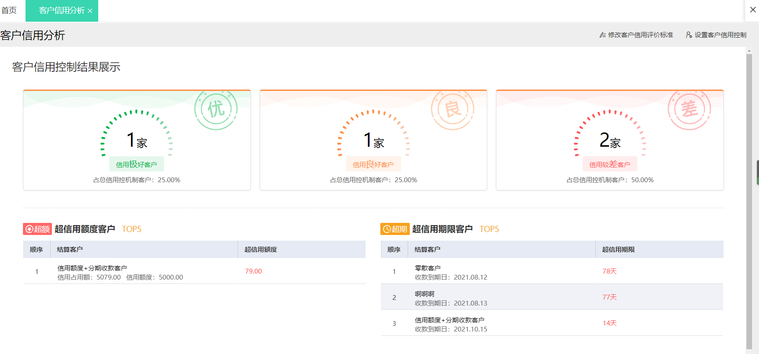Click the red 差 stamp icon
The width and height of the screenshot is (759, 354).
pyautogui.click(x=689, y=109)
